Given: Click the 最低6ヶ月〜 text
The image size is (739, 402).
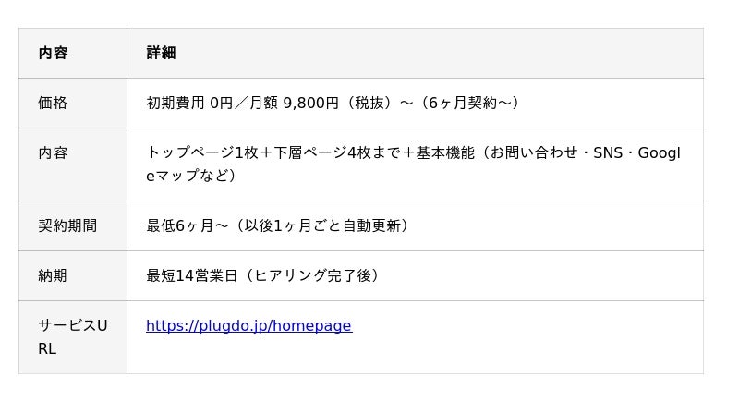Looking at the screenshot, I should tap(186, 225).
